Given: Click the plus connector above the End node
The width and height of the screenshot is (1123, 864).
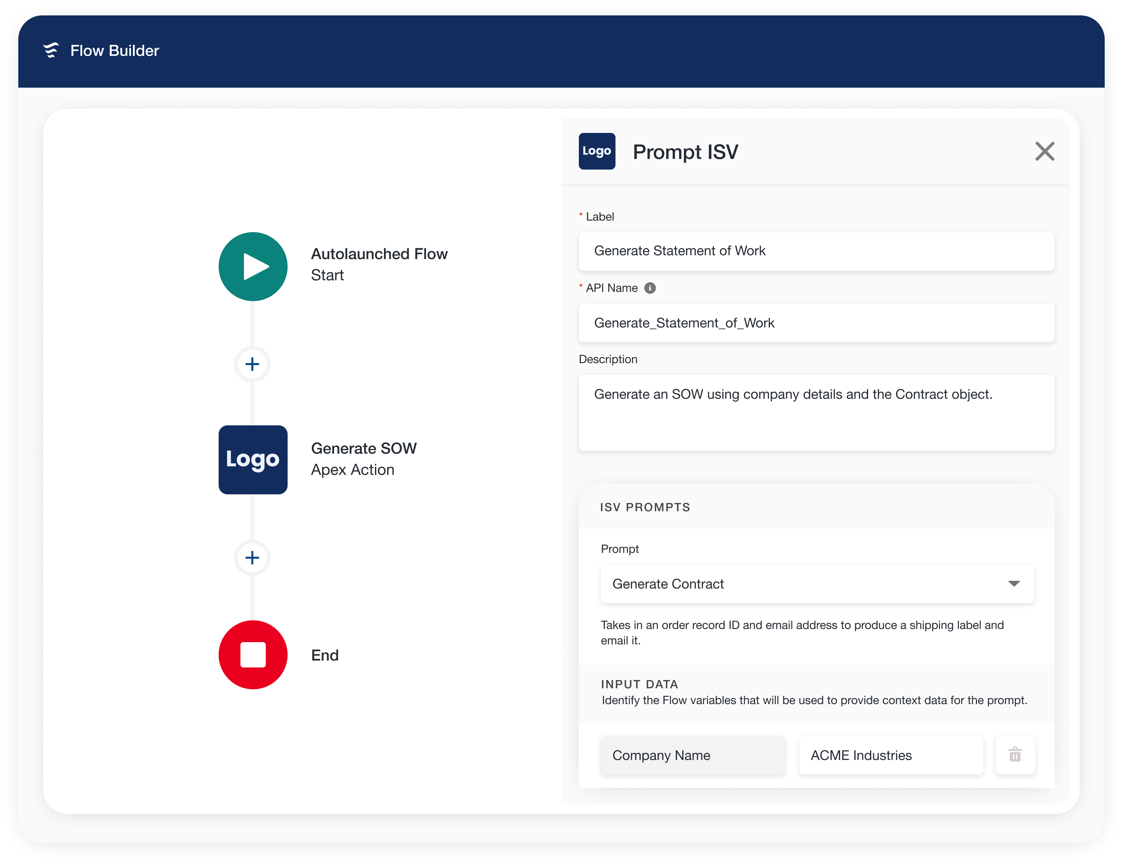Looking at the screenshot, I should [x=252, y=557].
